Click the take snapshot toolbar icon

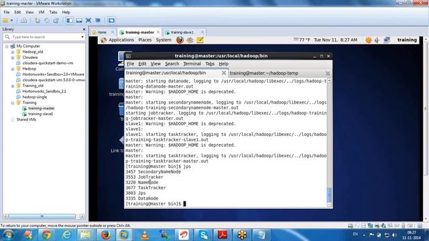(x=38, y=21)
